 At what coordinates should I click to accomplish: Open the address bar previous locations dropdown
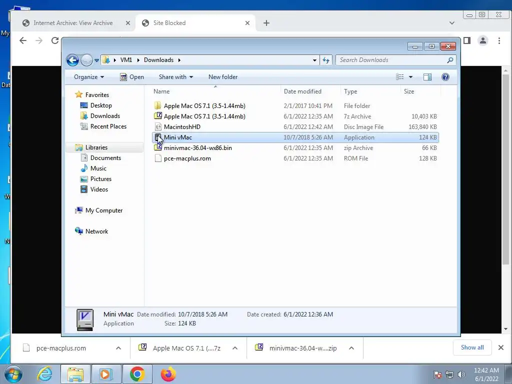point(314,60)
